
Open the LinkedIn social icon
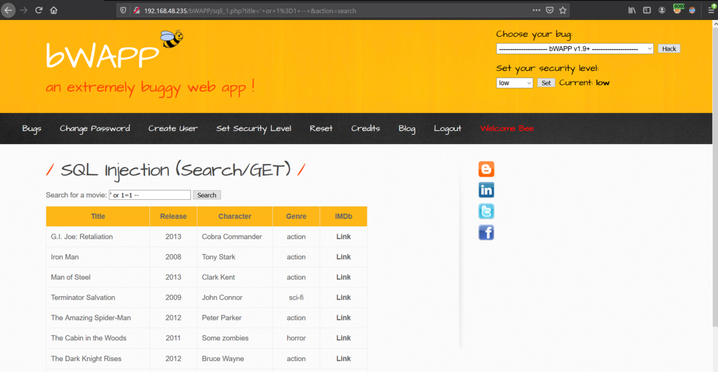click(486, 190)
